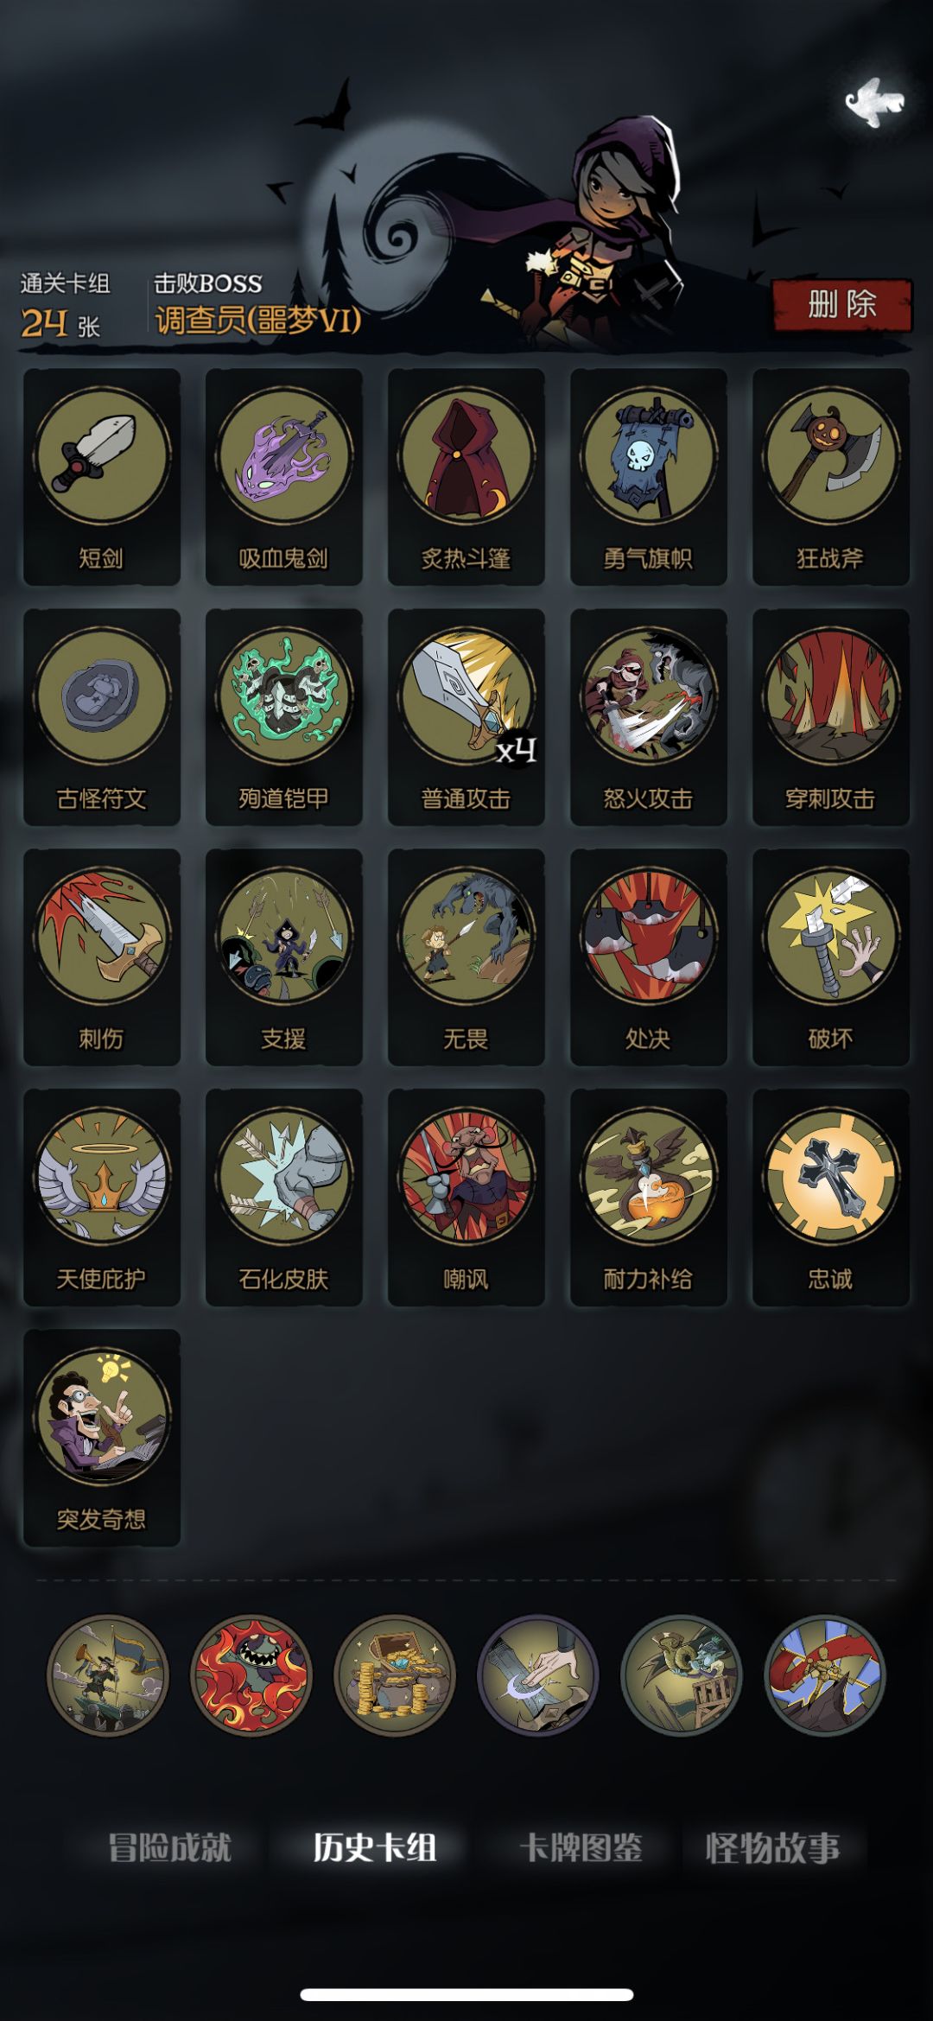View the 勇气旗帜 skull banner card
933x2021 pixels.
649,477
